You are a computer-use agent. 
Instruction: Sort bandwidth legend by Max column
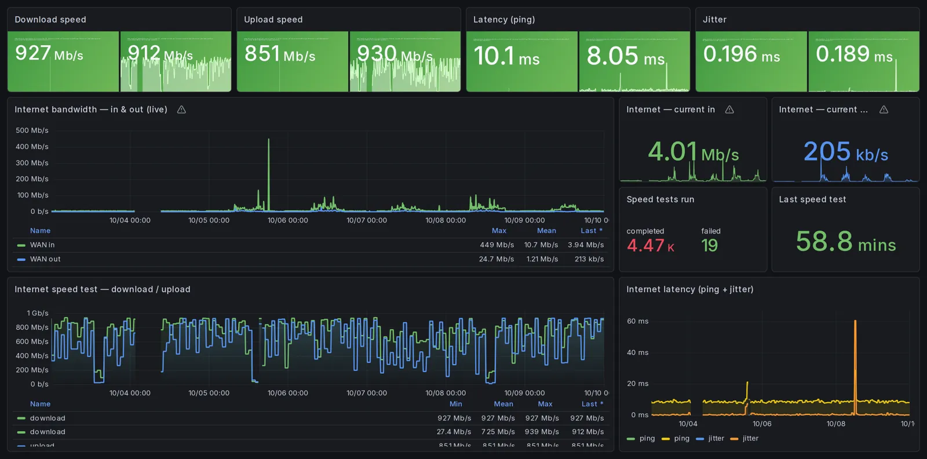(x=499, y=231)
